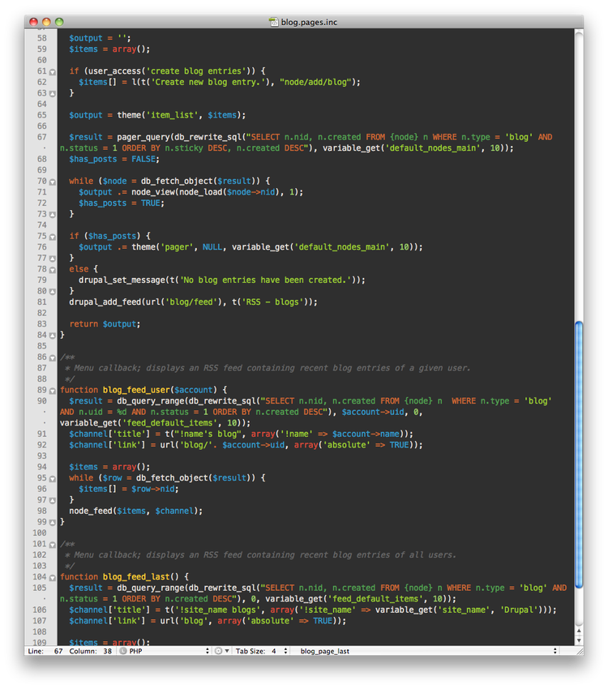
Task: Click the vertical scrollbar thumb
Action: pyautogui.click(x=579, y=455)
